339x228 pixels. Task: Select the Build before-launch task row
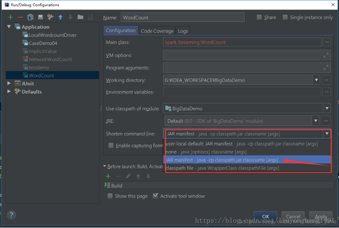point(218,185)
